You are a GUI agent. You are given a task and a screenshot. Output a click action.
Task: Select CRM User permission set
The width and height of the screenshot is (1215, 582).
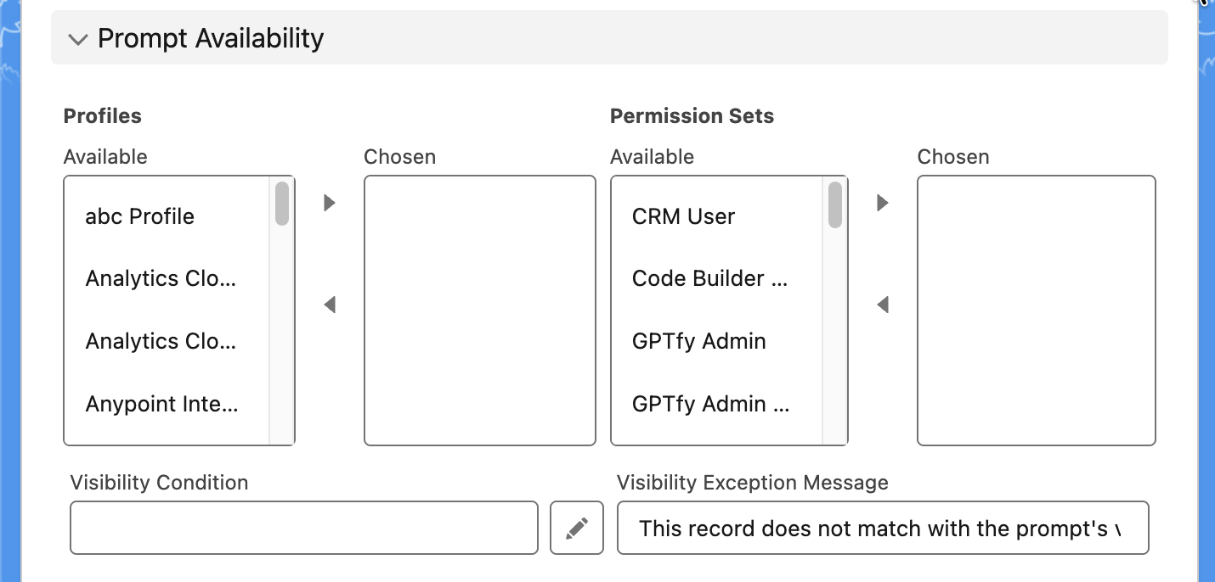[683, 216]
